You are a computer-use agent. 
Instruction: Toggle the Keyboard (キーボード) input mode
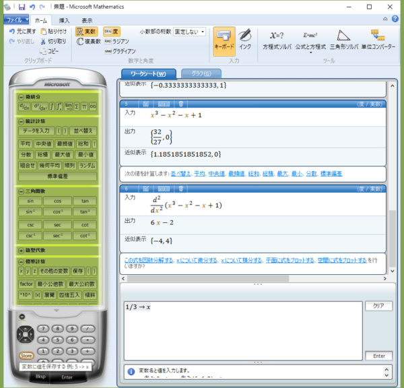224,41
